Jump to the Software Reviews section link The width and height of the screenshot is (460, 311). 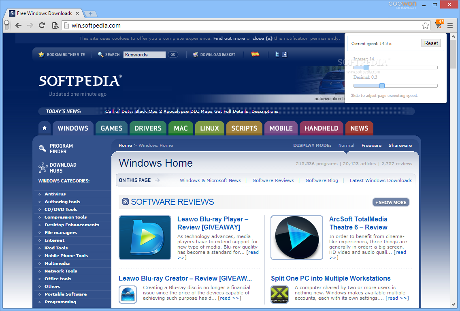(x=273, y=180)
